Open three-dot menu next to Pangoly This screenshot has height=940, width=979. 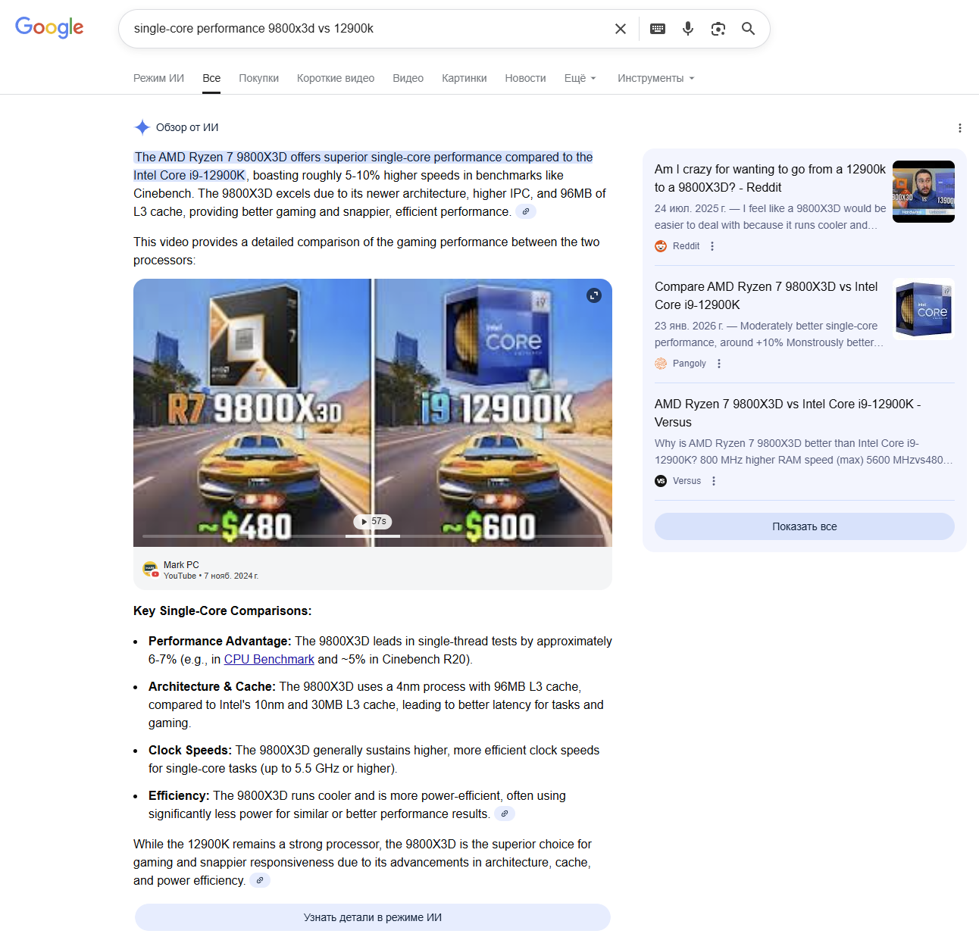(719, 364)
